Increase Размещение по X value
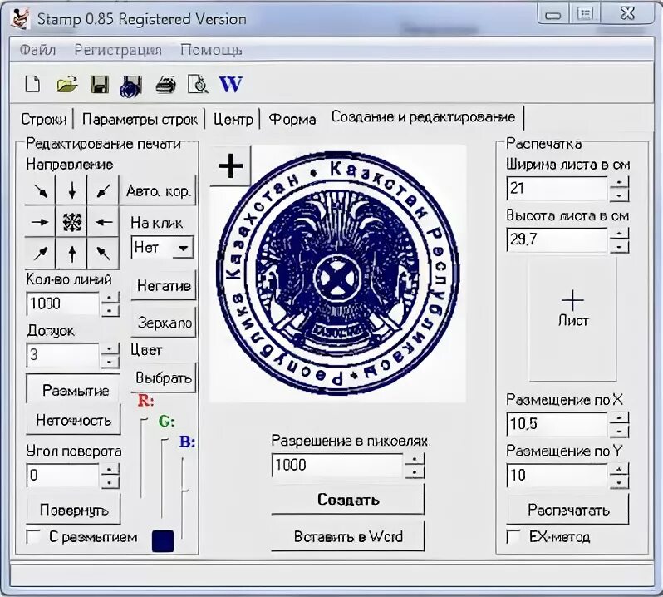 [619, 418]
